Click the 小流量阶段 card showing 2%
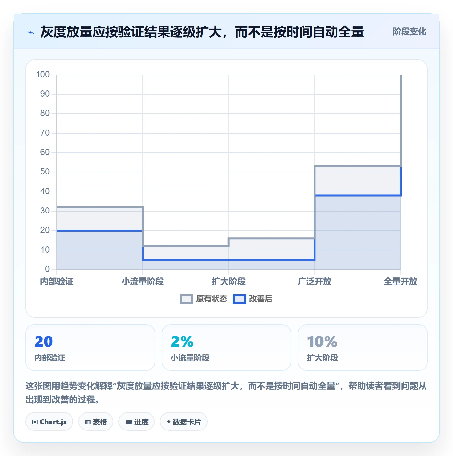 click(226, 347)
